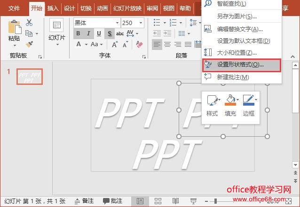Click the Paste clipboard icon
The height and width of the screenshot is (207, 300).
pos(15,27)
